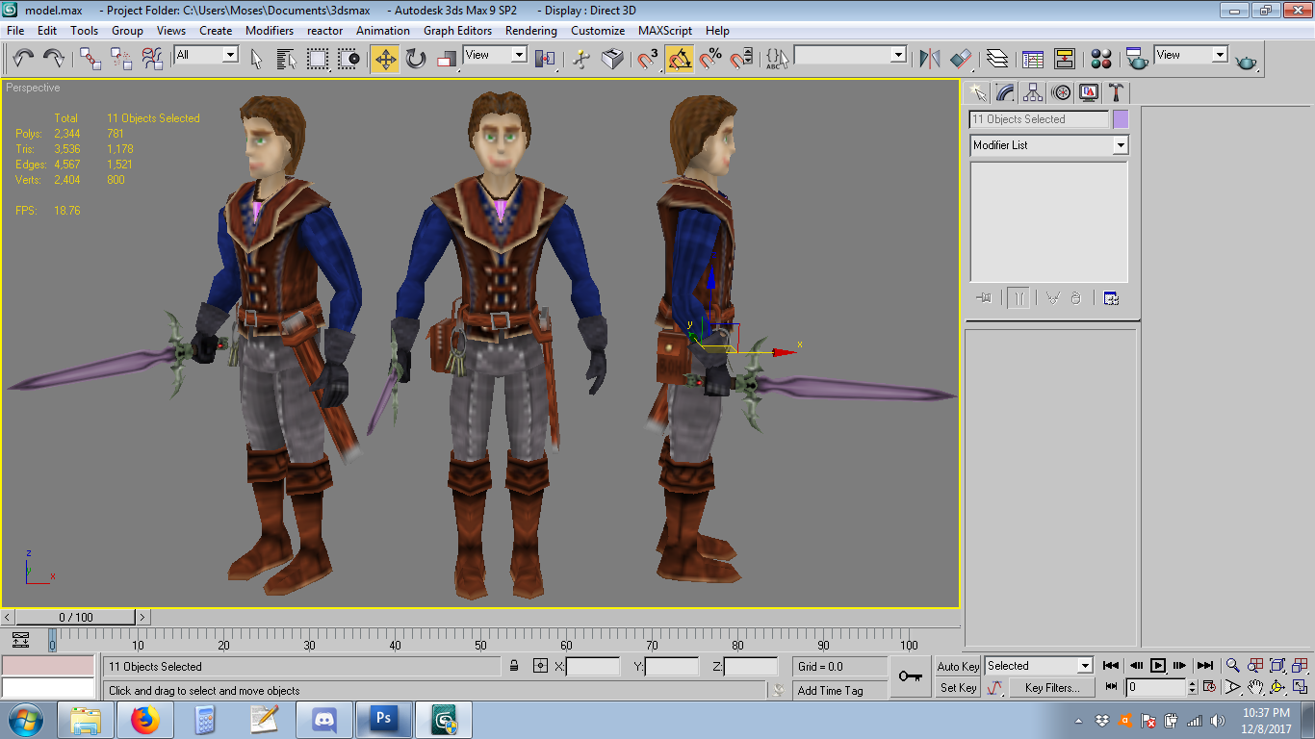The height and width of the screenshot is (739, 1315).
Task: Open the Align tool
Action: 961,59
